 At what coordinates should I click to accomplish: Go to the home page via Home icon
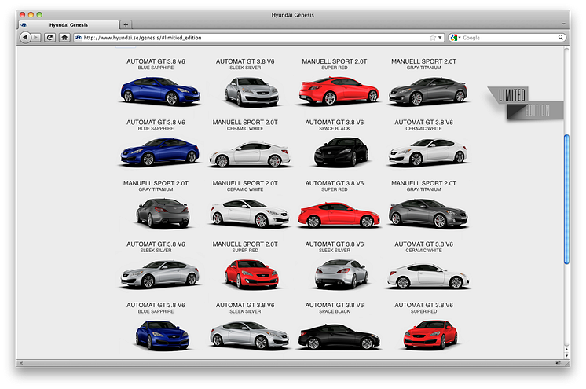[64, 38]
